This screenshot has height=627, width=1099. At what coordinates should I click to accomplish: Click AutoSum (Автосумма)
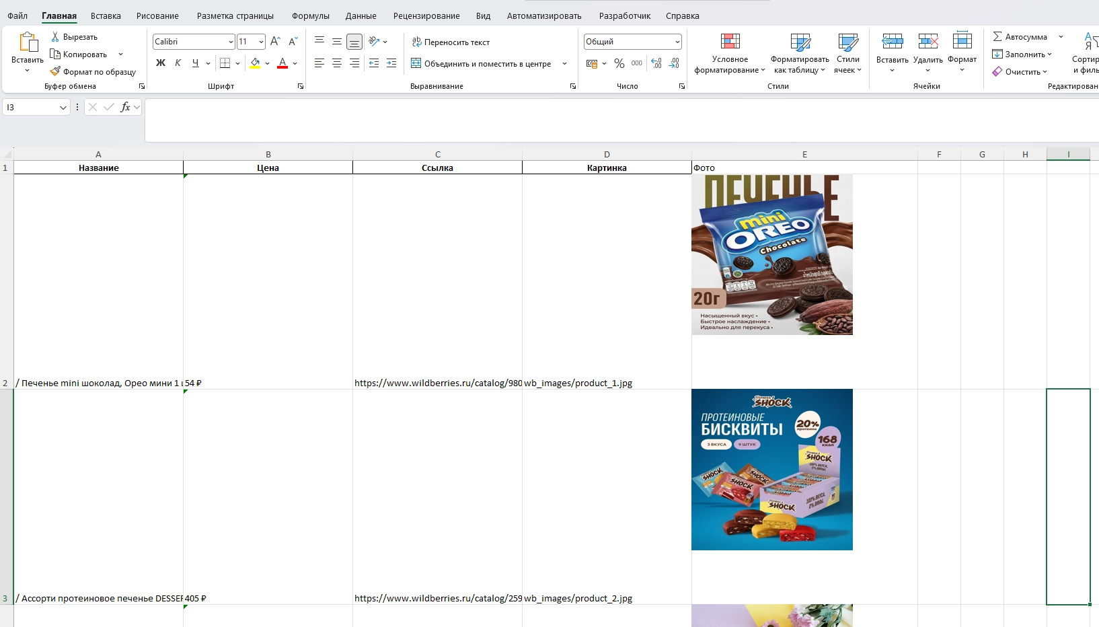point(1020,37)
